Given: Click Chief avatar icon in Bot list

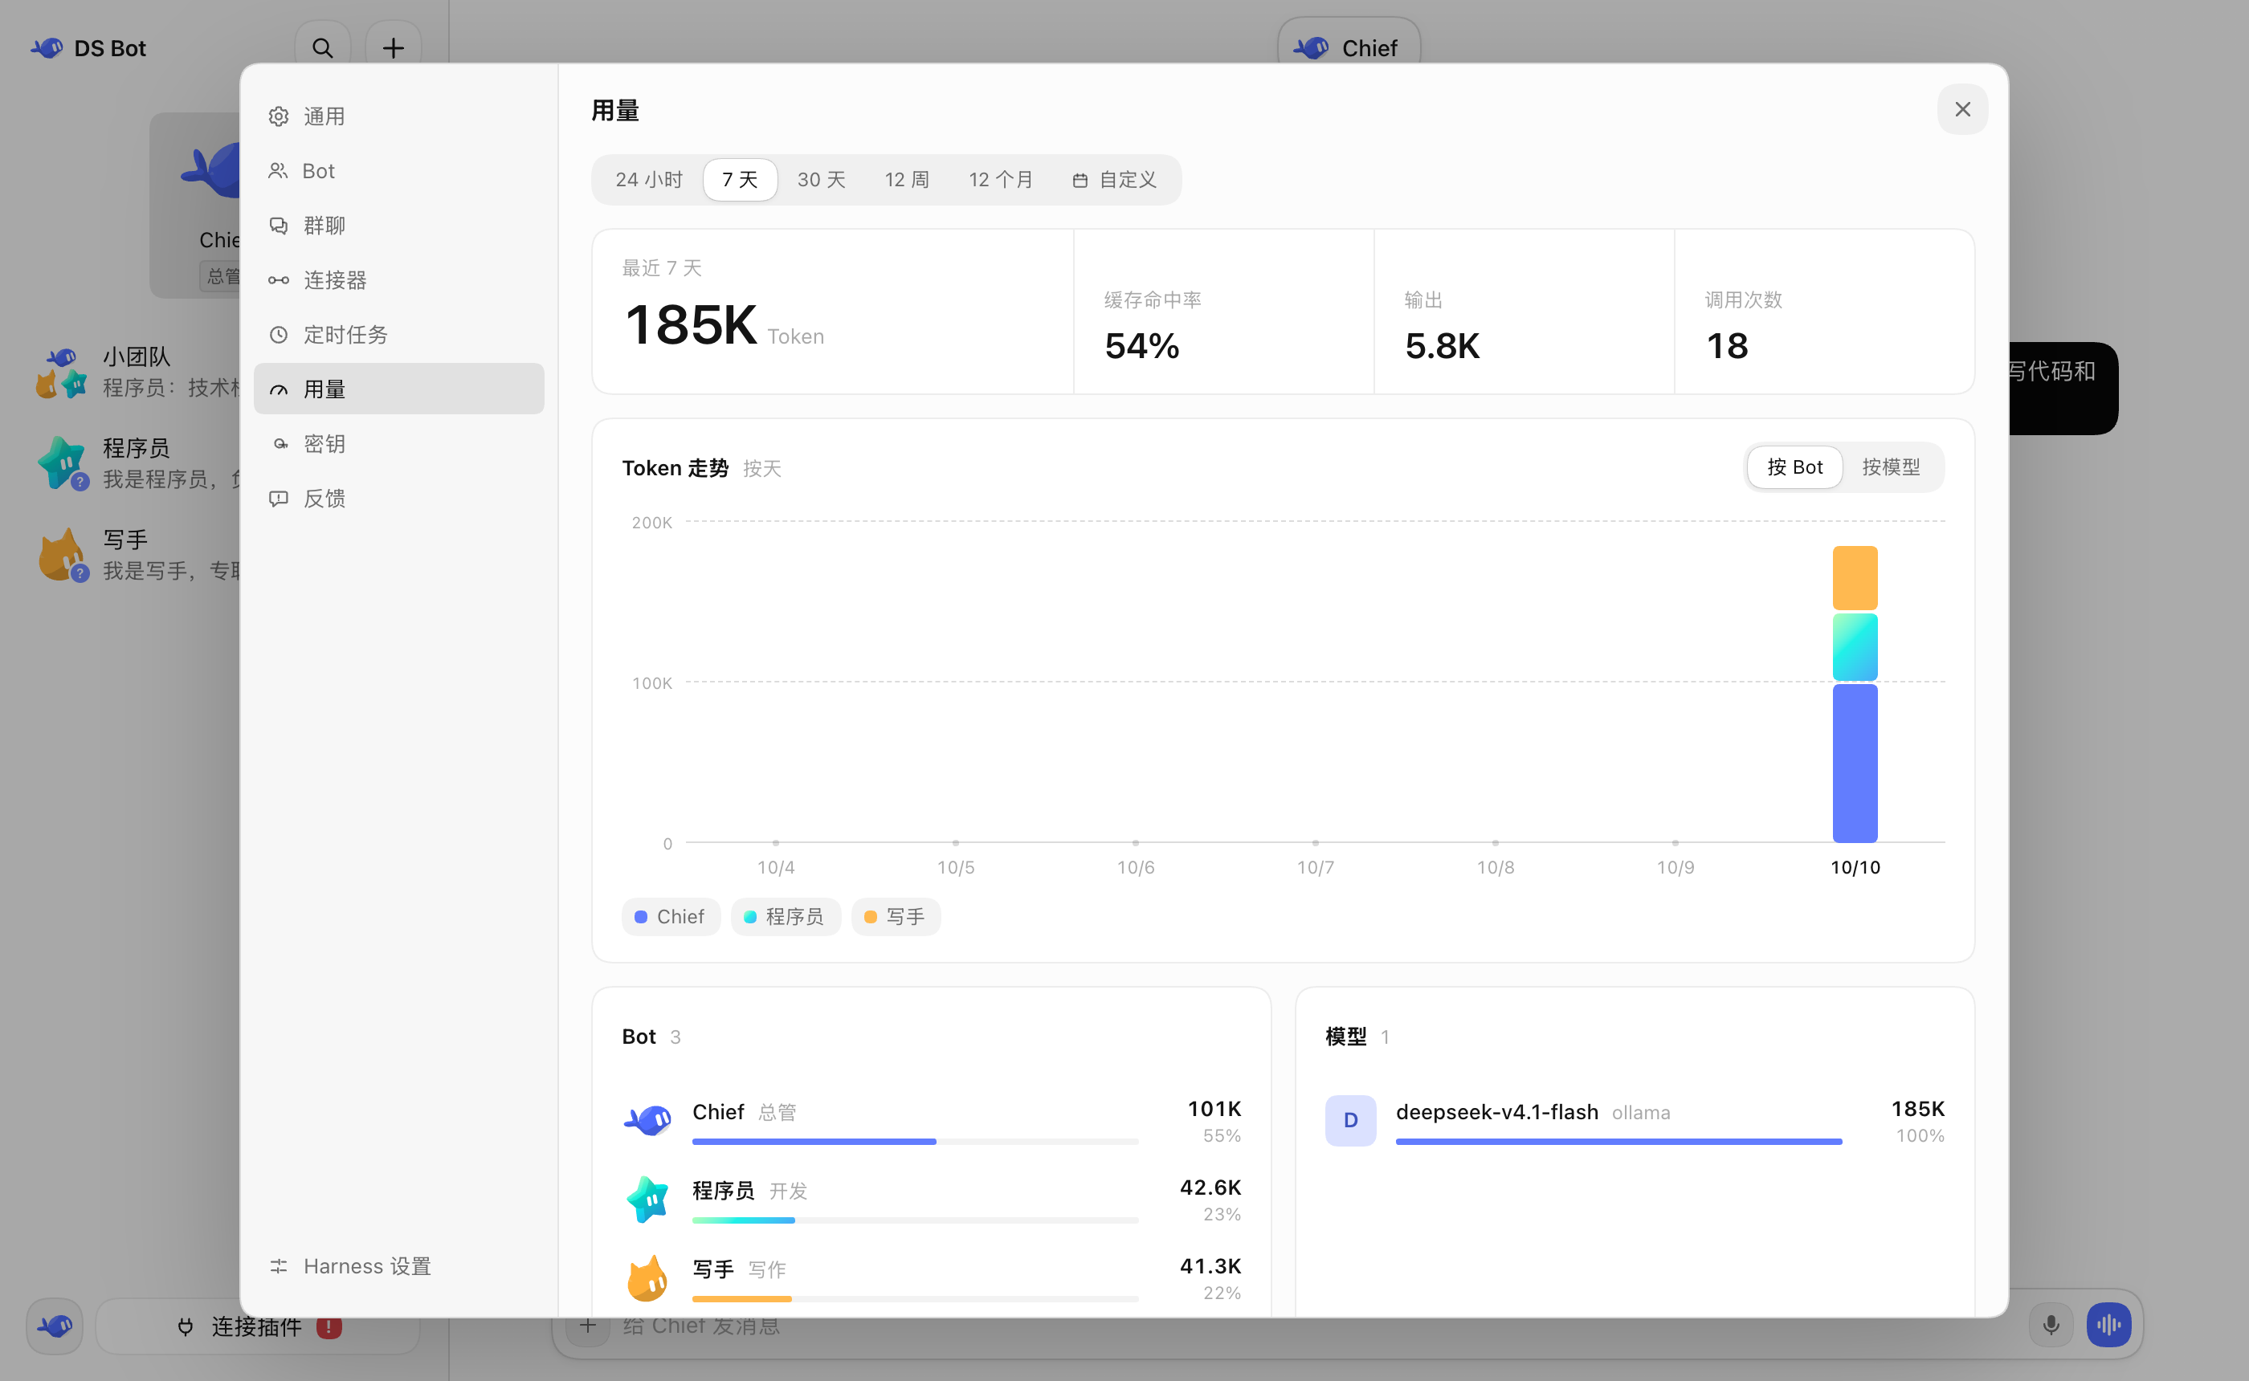Looking at the screenshot, I should click(x=647, y=1120).
